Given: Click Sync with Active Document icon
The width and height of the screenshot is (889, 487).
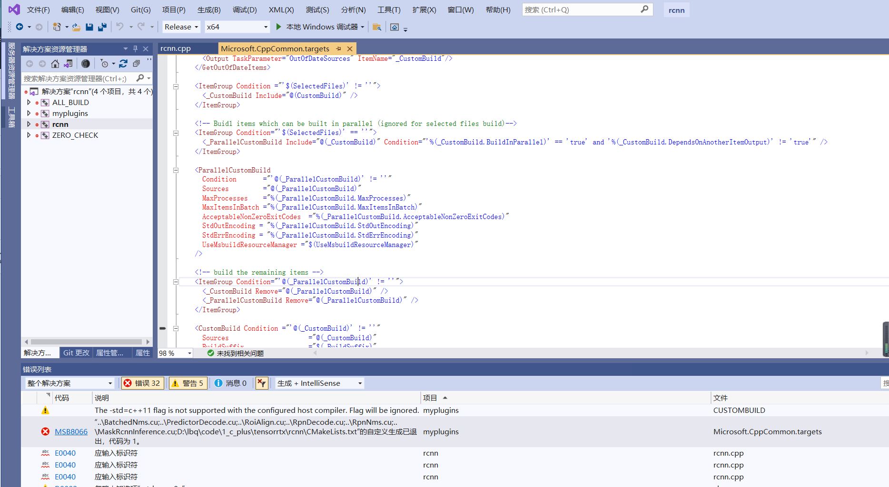Looking at the screenshot, I should coord(68,64).
